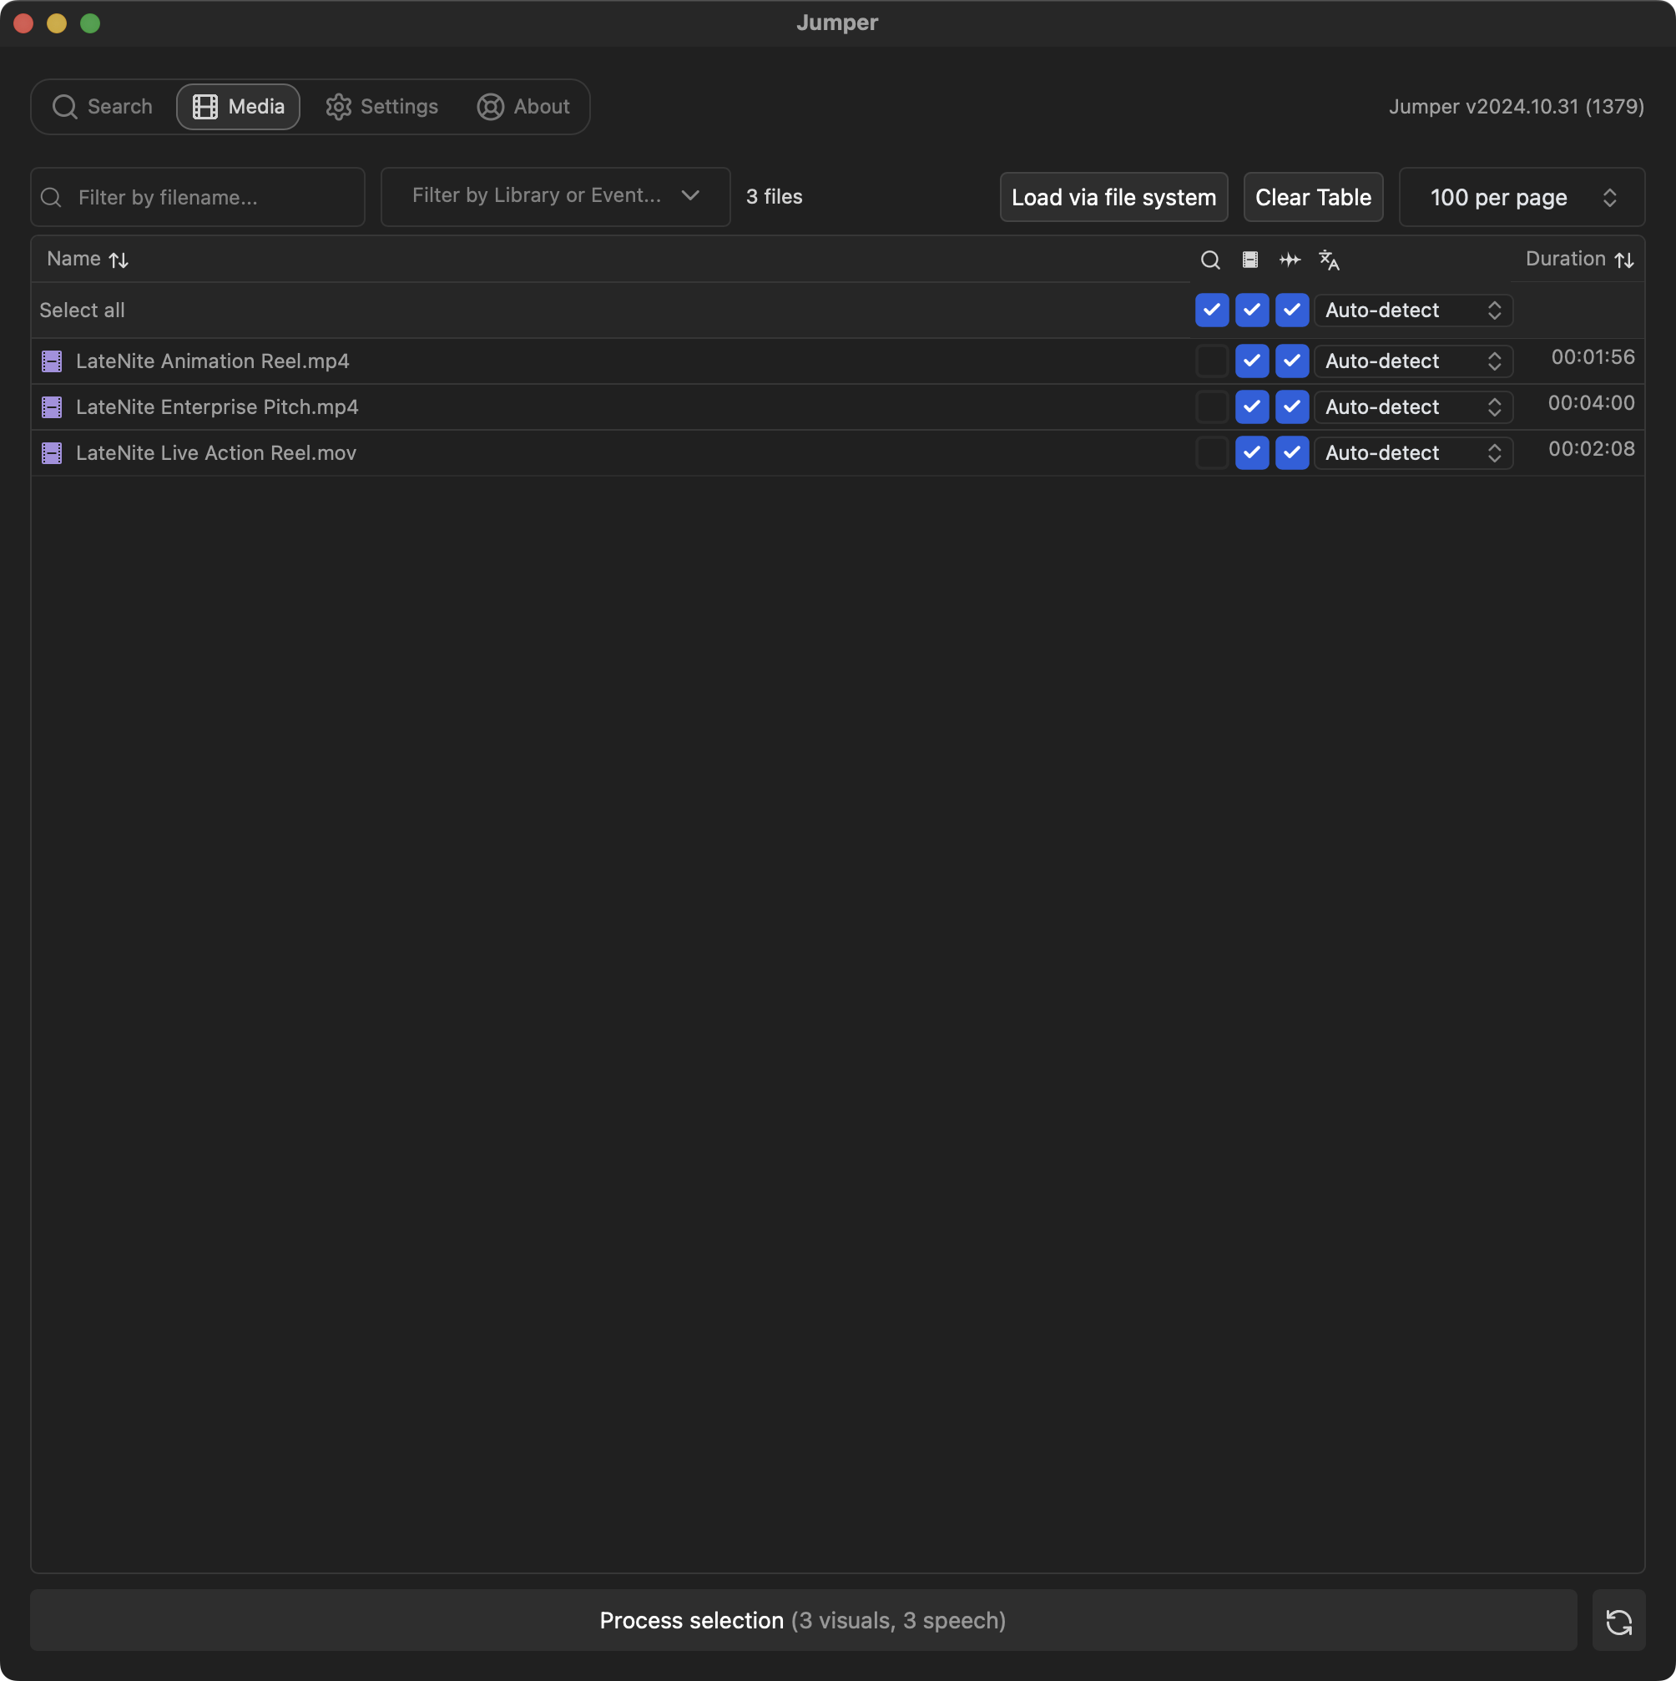1676x1681 pixels.
Task: Click the translate language column header icon
Action: (x=1329, y=260)
